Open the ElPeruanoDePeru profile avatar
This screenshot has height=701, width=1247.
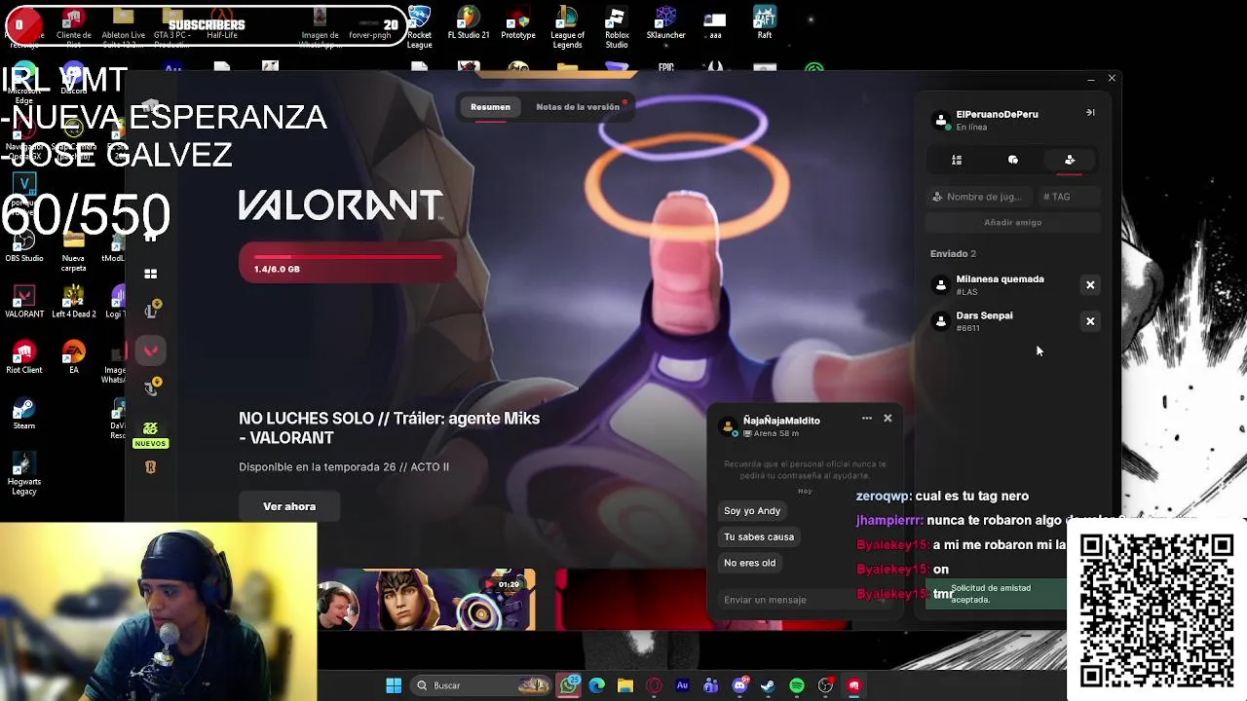(x=941, y=120)
